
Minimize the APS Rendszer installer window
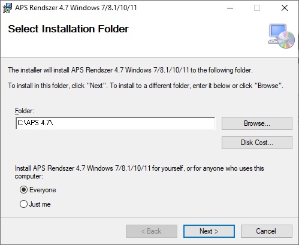[230, 8]
